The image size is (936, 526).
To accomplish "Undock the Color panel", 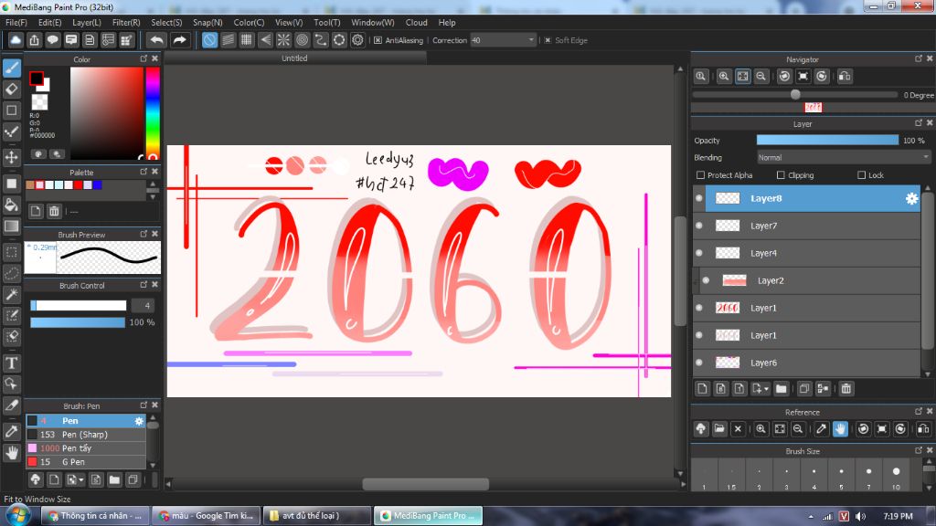I will (x=144, y=58).
